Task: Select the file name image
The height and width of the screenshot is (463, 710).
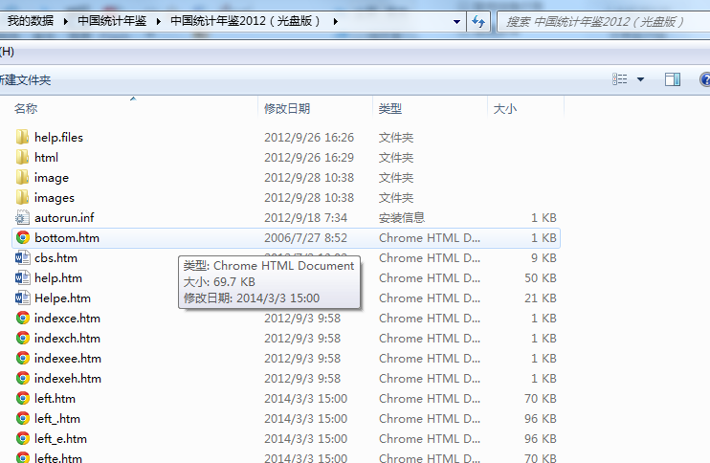Action: coord(52,177)
